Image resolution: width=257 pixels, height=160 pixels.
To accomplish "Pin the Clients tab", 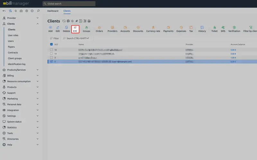I will [x=76, y=21].
